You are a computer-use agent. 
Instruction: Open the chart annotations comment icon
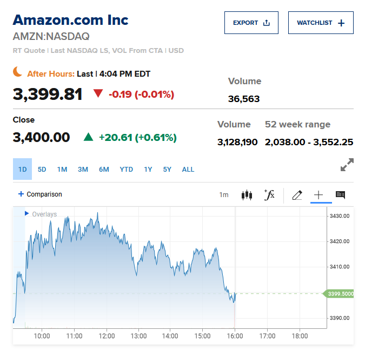[x=340, y=195]
